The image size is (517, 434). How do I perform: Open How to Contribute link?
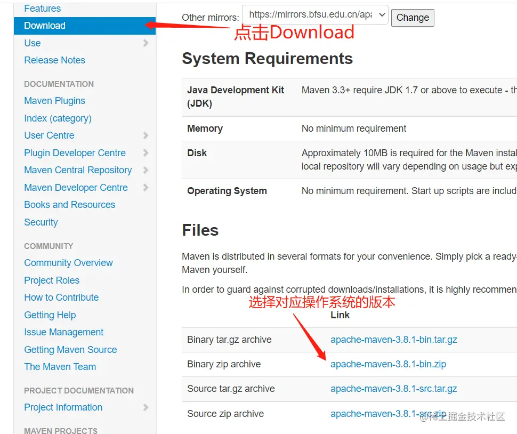click(x=61, y=298)
